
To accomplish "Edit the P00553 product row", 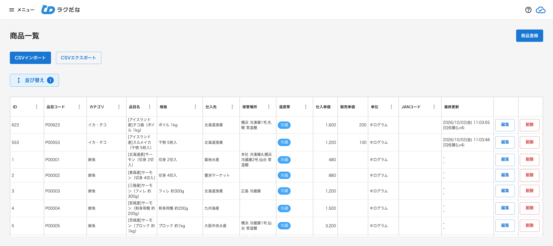I will (505, 142).
